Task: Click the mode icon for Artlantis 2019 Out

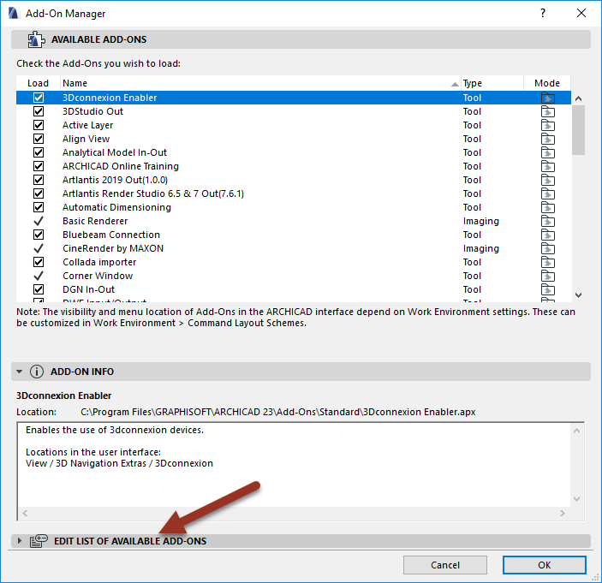Action: tap(548, 180)
